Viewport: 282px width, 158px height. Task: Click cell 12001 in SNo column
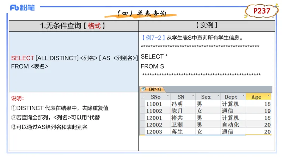coord(158,118)
